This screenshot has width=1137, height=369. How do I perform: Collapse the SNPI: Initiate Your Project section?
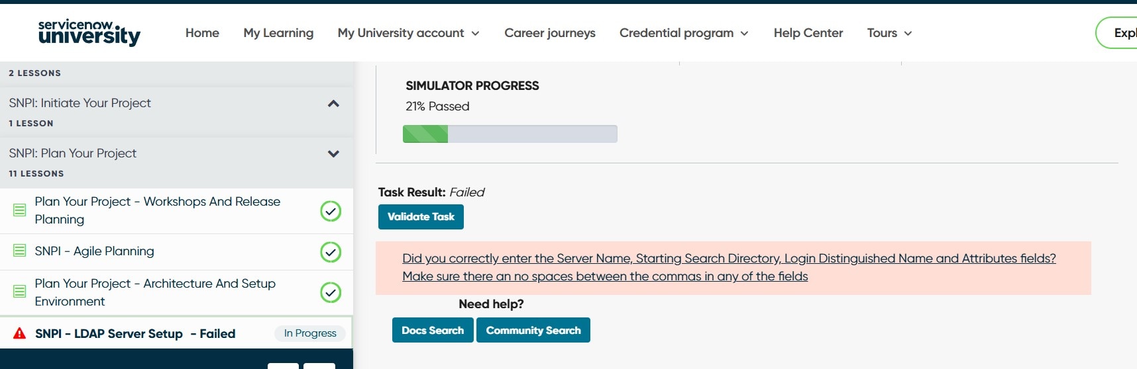(333, 103)
